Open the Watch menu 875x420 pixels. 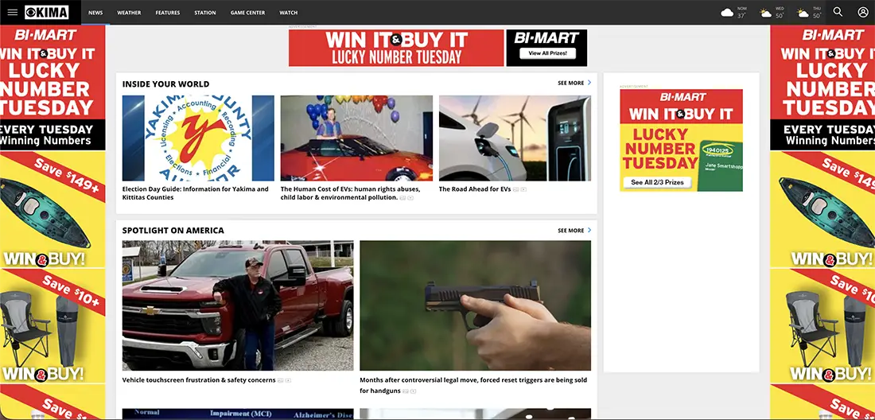click(x=289, y=12)
